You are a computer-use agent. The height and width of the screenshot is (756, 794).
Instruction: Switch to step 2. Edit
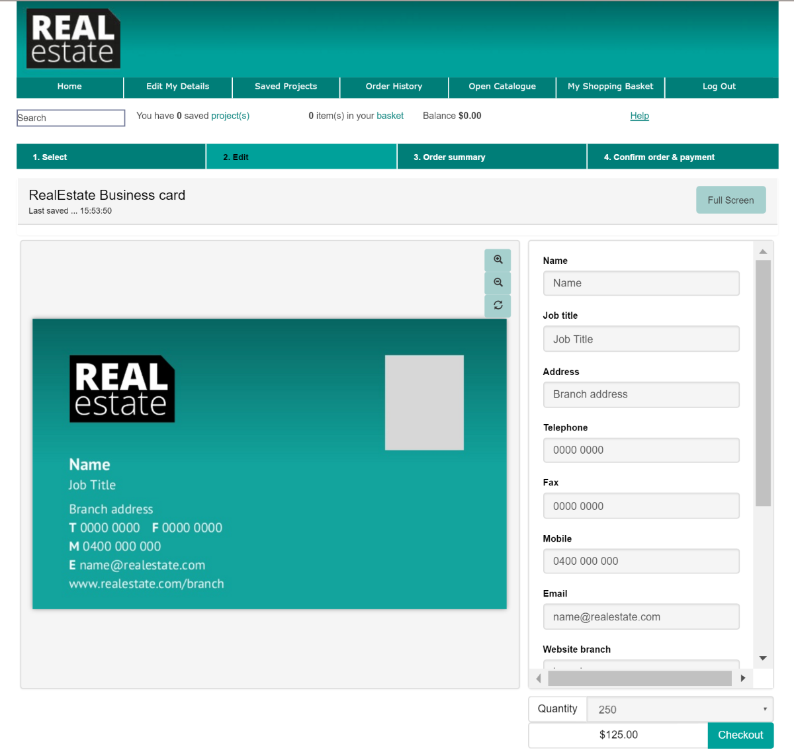(x=301, y=157)
